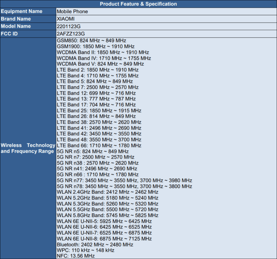
Task: Select the 'WLAN 6E U-NII-8' line
Action: point(104,239)
